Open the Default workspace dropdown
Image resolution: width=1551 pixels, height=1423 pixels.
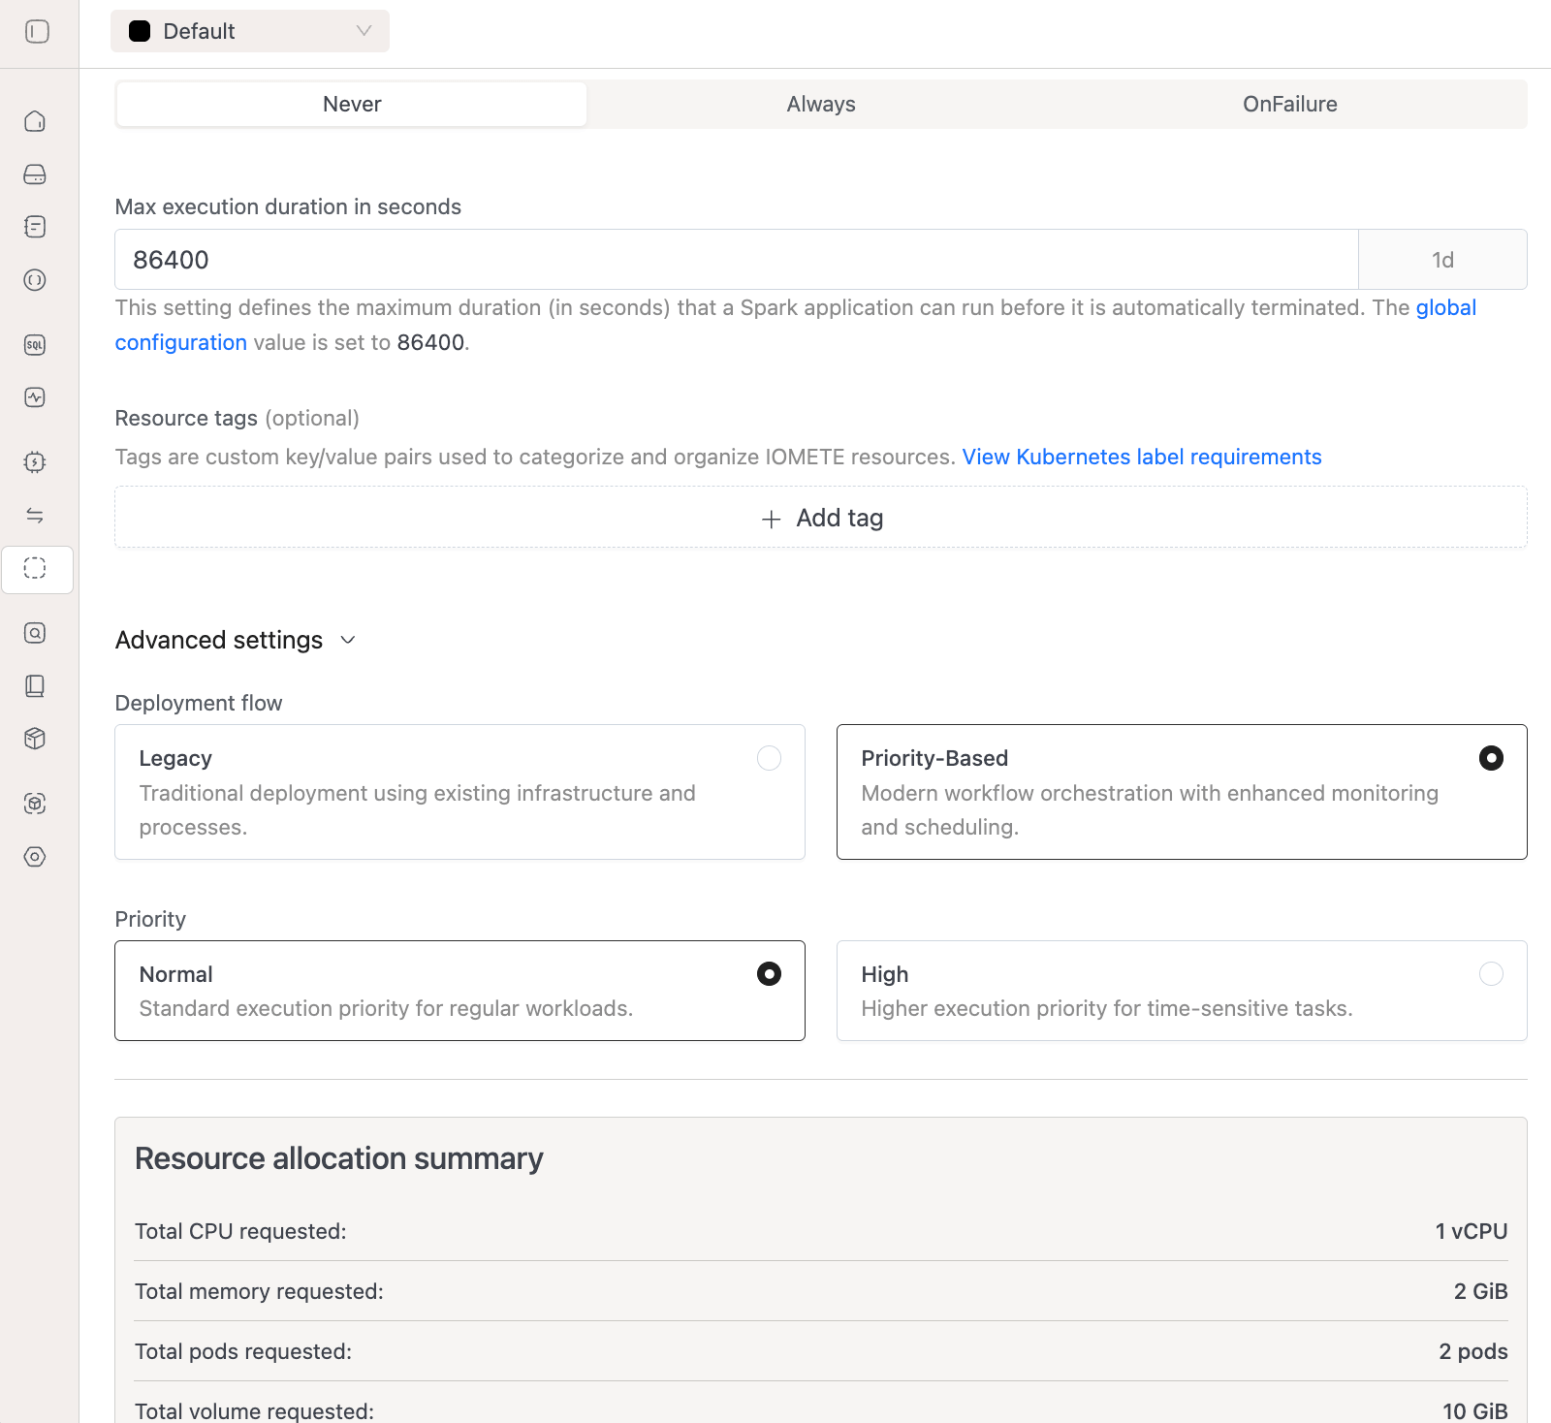(x=250, y=31)
